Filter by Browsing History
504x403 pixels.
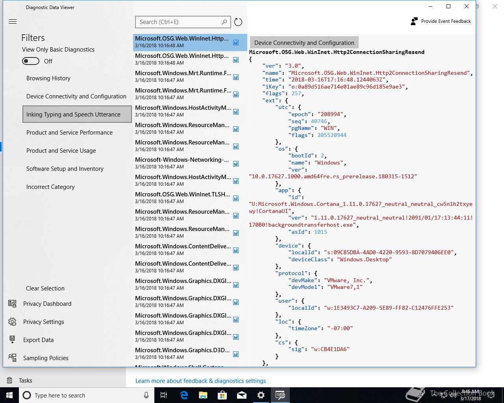click(48, 78)
